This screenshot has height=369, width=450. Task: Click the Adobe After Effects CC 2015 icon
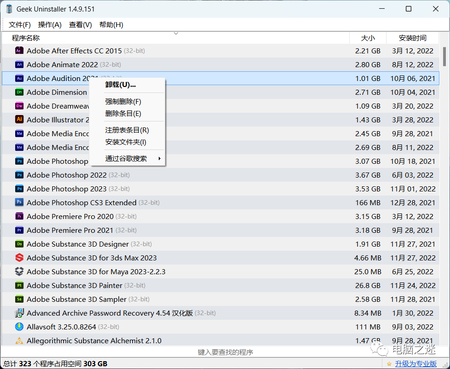tap(19, 51)
